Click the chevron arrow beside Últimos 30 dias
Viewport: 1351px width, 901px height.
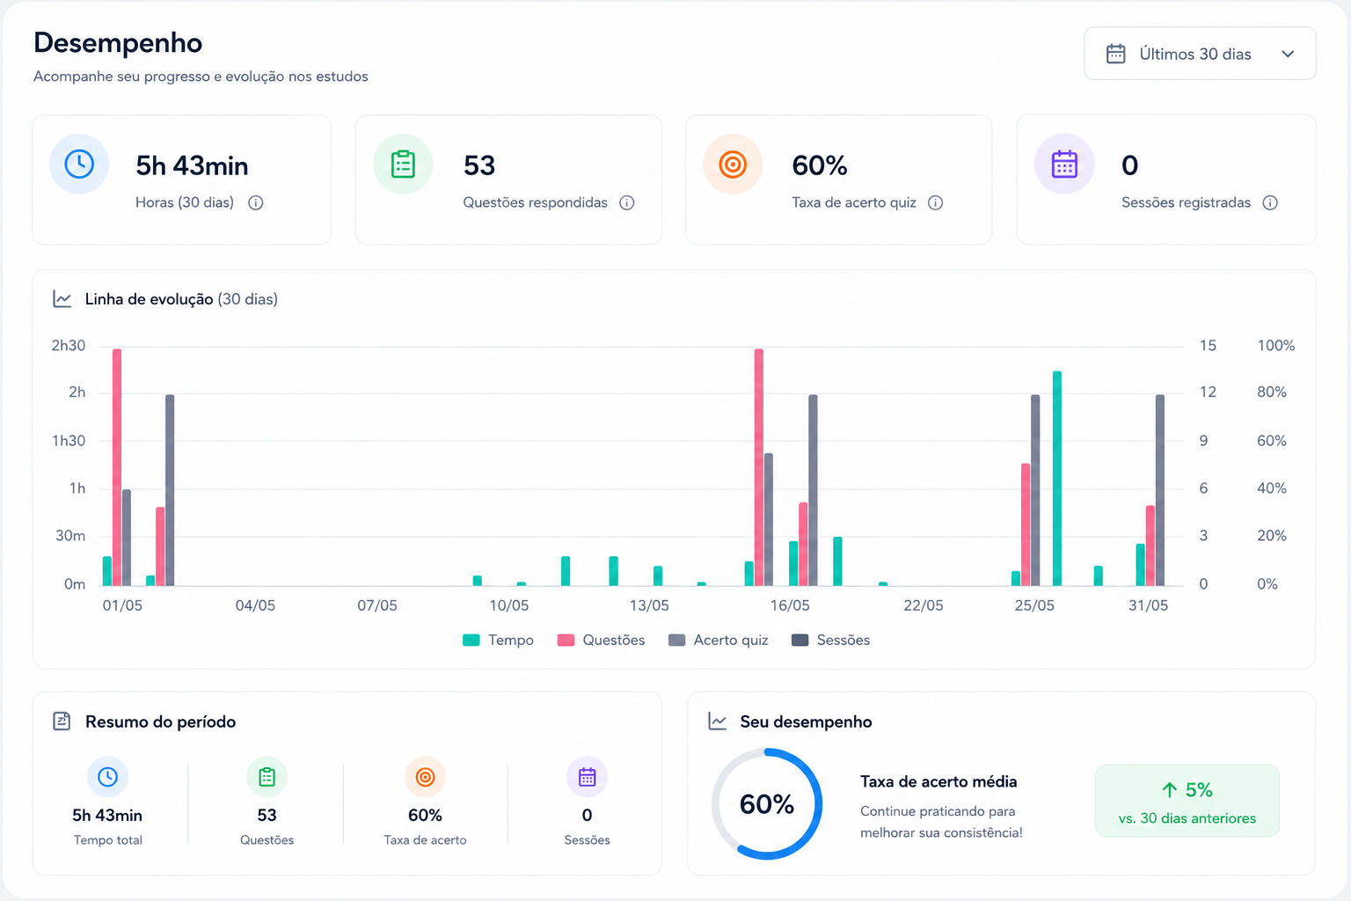pos(1288,54)
